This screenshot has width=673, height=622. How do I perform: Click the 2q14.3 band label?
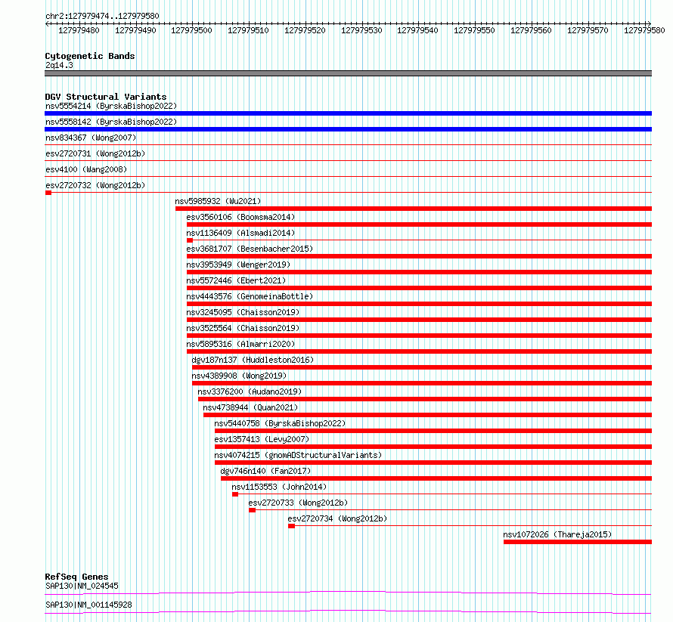pos(59,65)
